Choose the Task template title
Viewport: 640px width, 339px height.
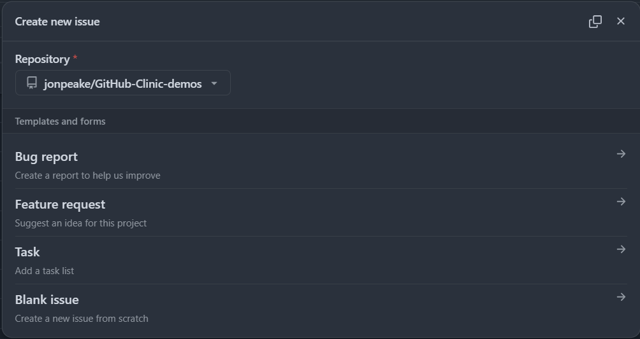[27, 253]
